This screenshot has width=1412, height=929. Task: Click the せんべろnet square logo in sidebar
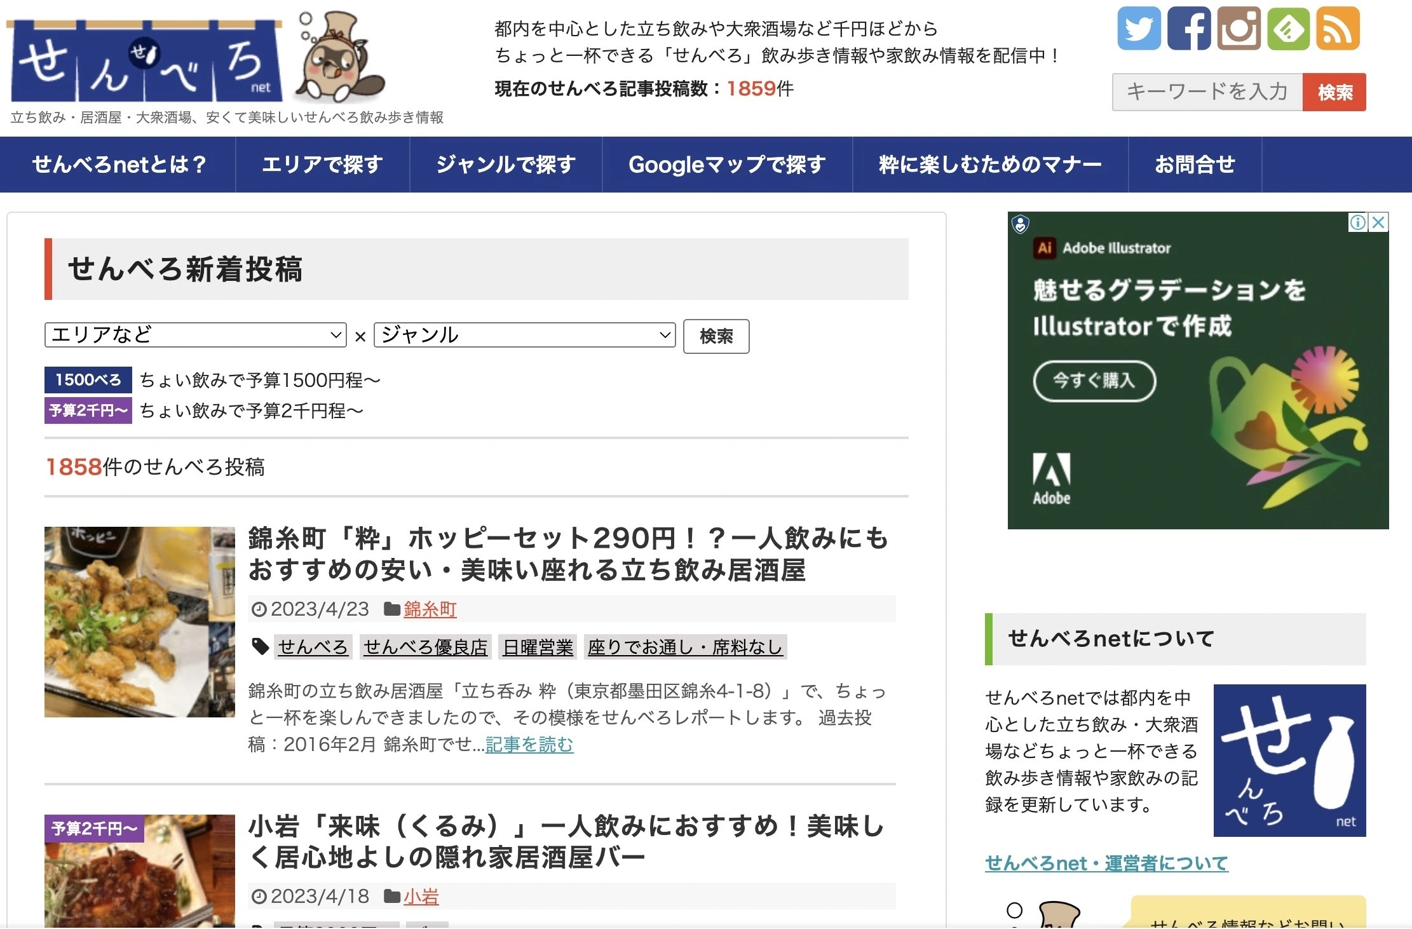(x=1289, y=761)
